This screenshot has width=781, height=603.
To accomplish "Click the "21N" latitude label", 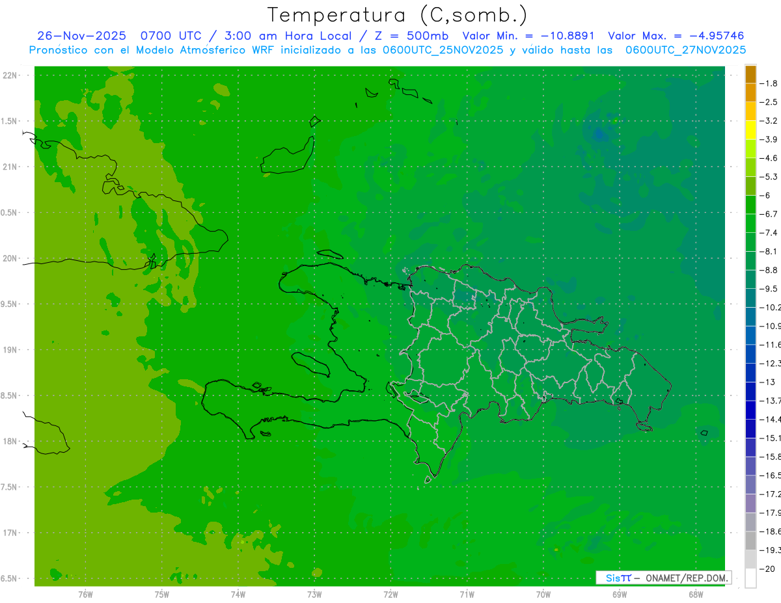I will coord(10,167).
